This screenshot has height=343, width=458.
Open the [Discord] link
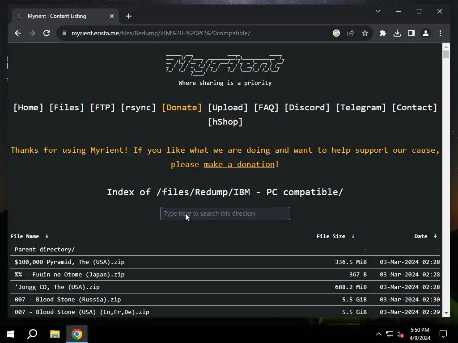(x=307, y=108)
